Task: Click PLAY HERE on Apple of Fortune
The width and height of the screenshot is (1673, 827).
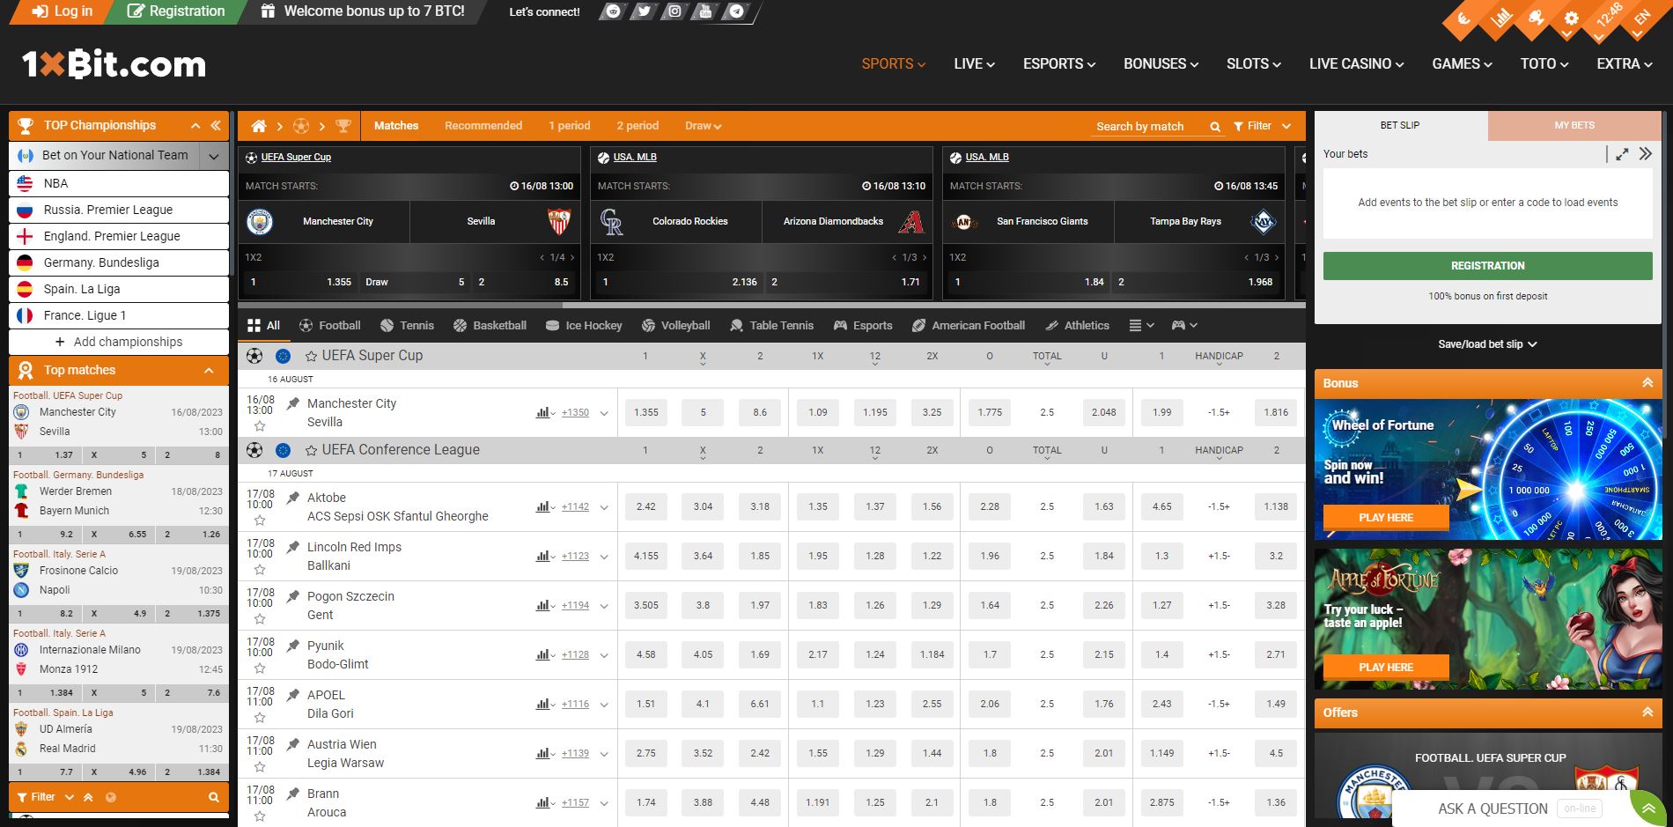Action: pyautogui.click(x=1385, y=667)
